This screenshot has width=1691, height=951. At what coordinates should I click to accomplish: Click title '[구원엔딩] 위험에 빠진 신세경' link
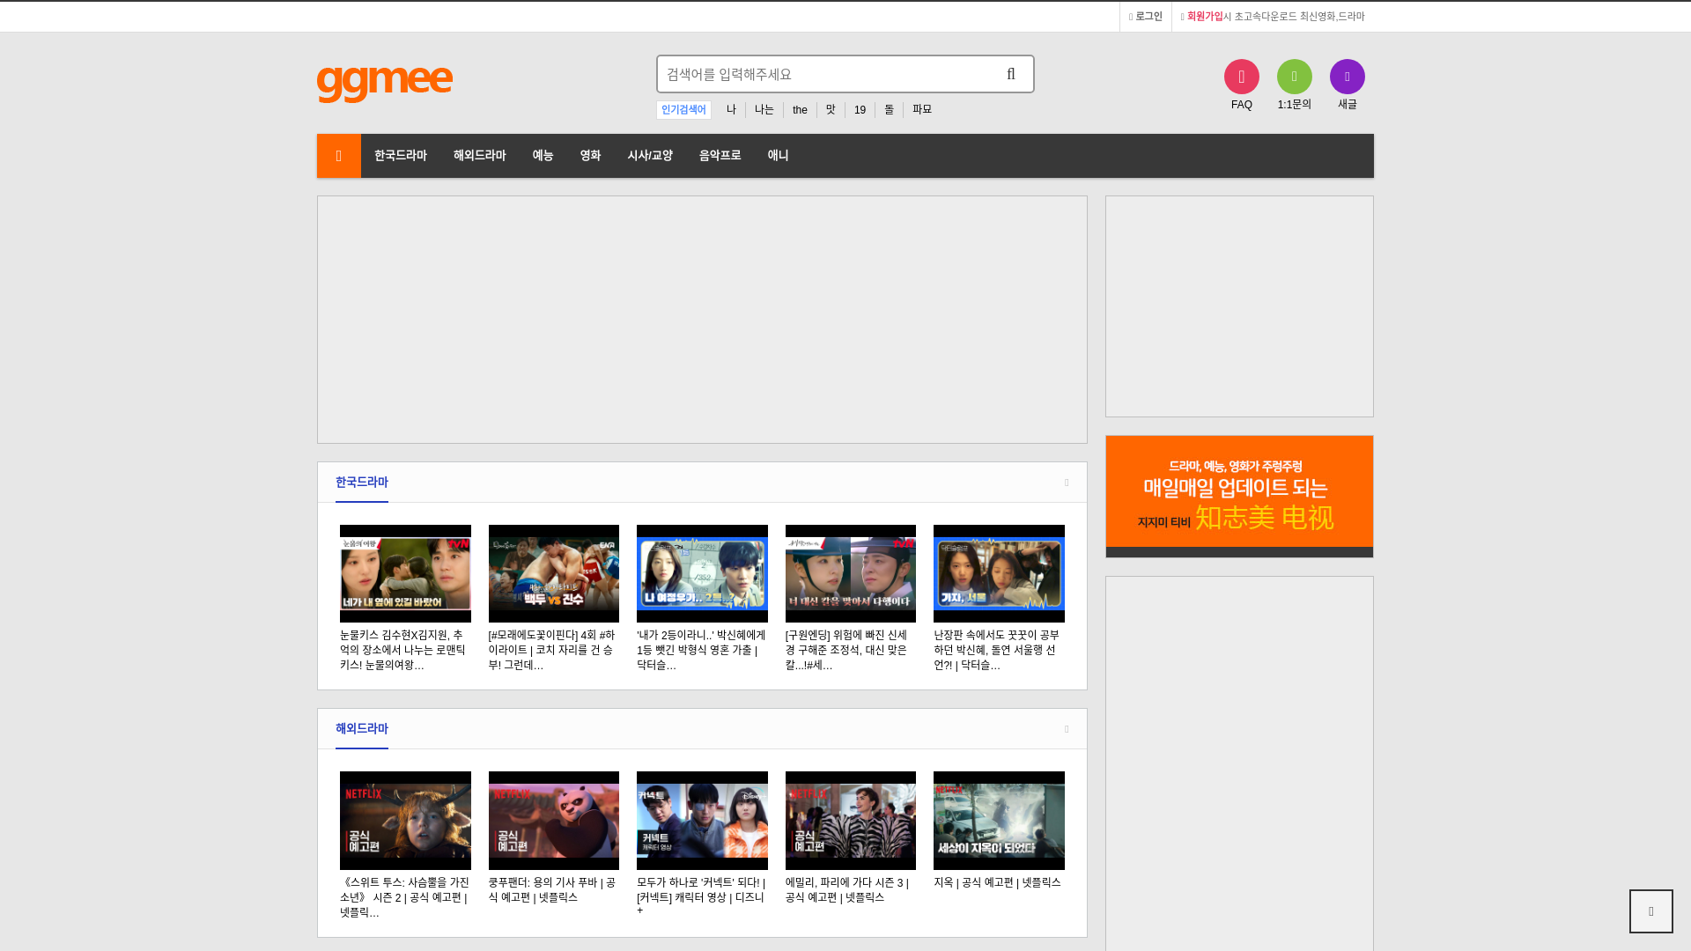point(846,650)
